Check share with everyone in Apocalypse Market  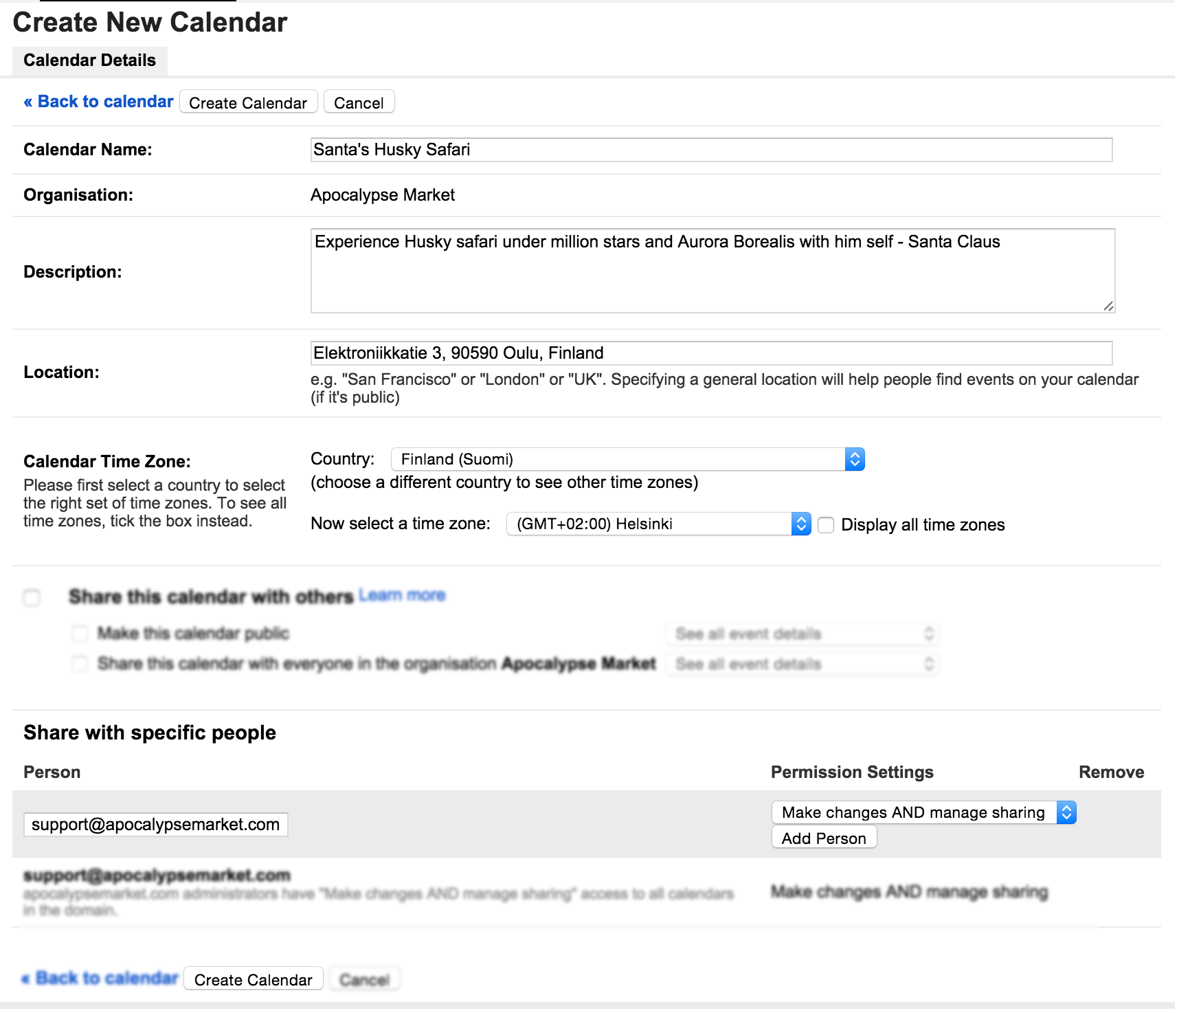(x=80, y=664)
